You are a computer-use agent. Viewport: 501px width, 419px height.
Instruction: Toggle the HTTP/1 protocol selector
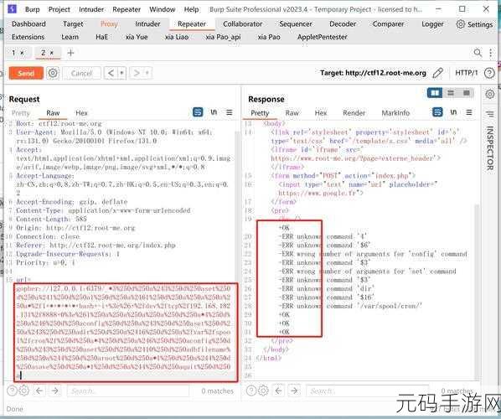pyautogui.click(x=466, y=73)
